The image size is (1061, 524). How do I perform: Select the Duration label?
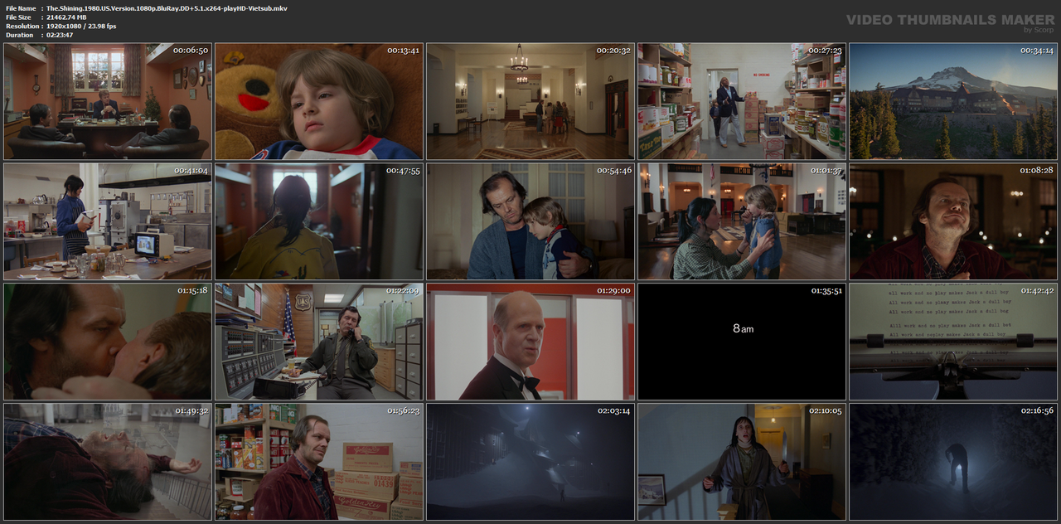[x=18, y=35]
